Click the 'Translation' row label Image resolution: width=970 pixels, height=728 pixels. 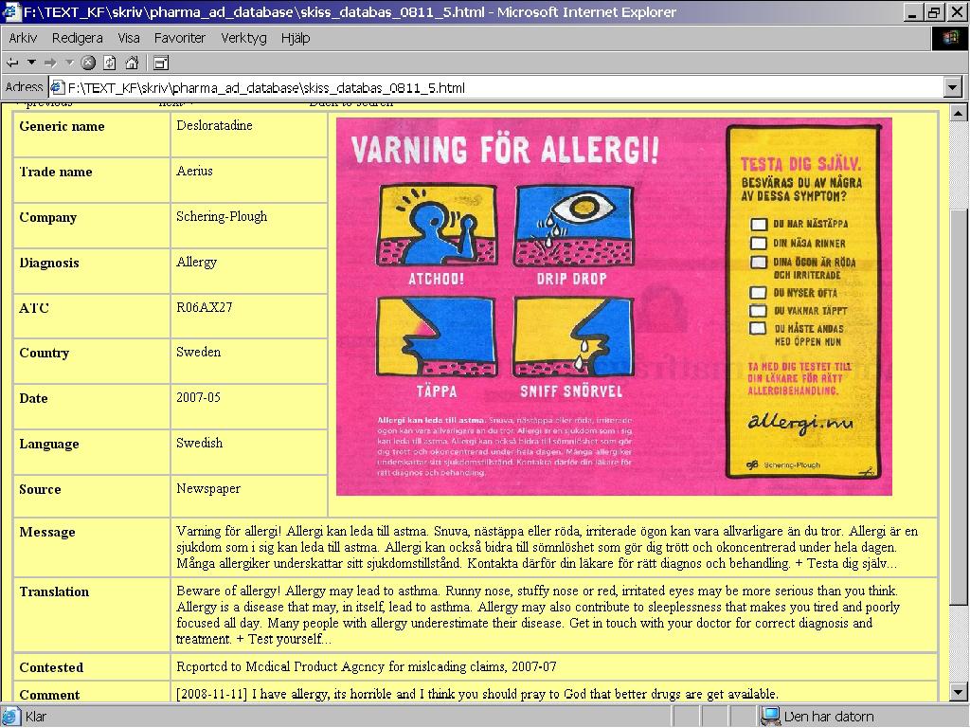tap(54, 591)
